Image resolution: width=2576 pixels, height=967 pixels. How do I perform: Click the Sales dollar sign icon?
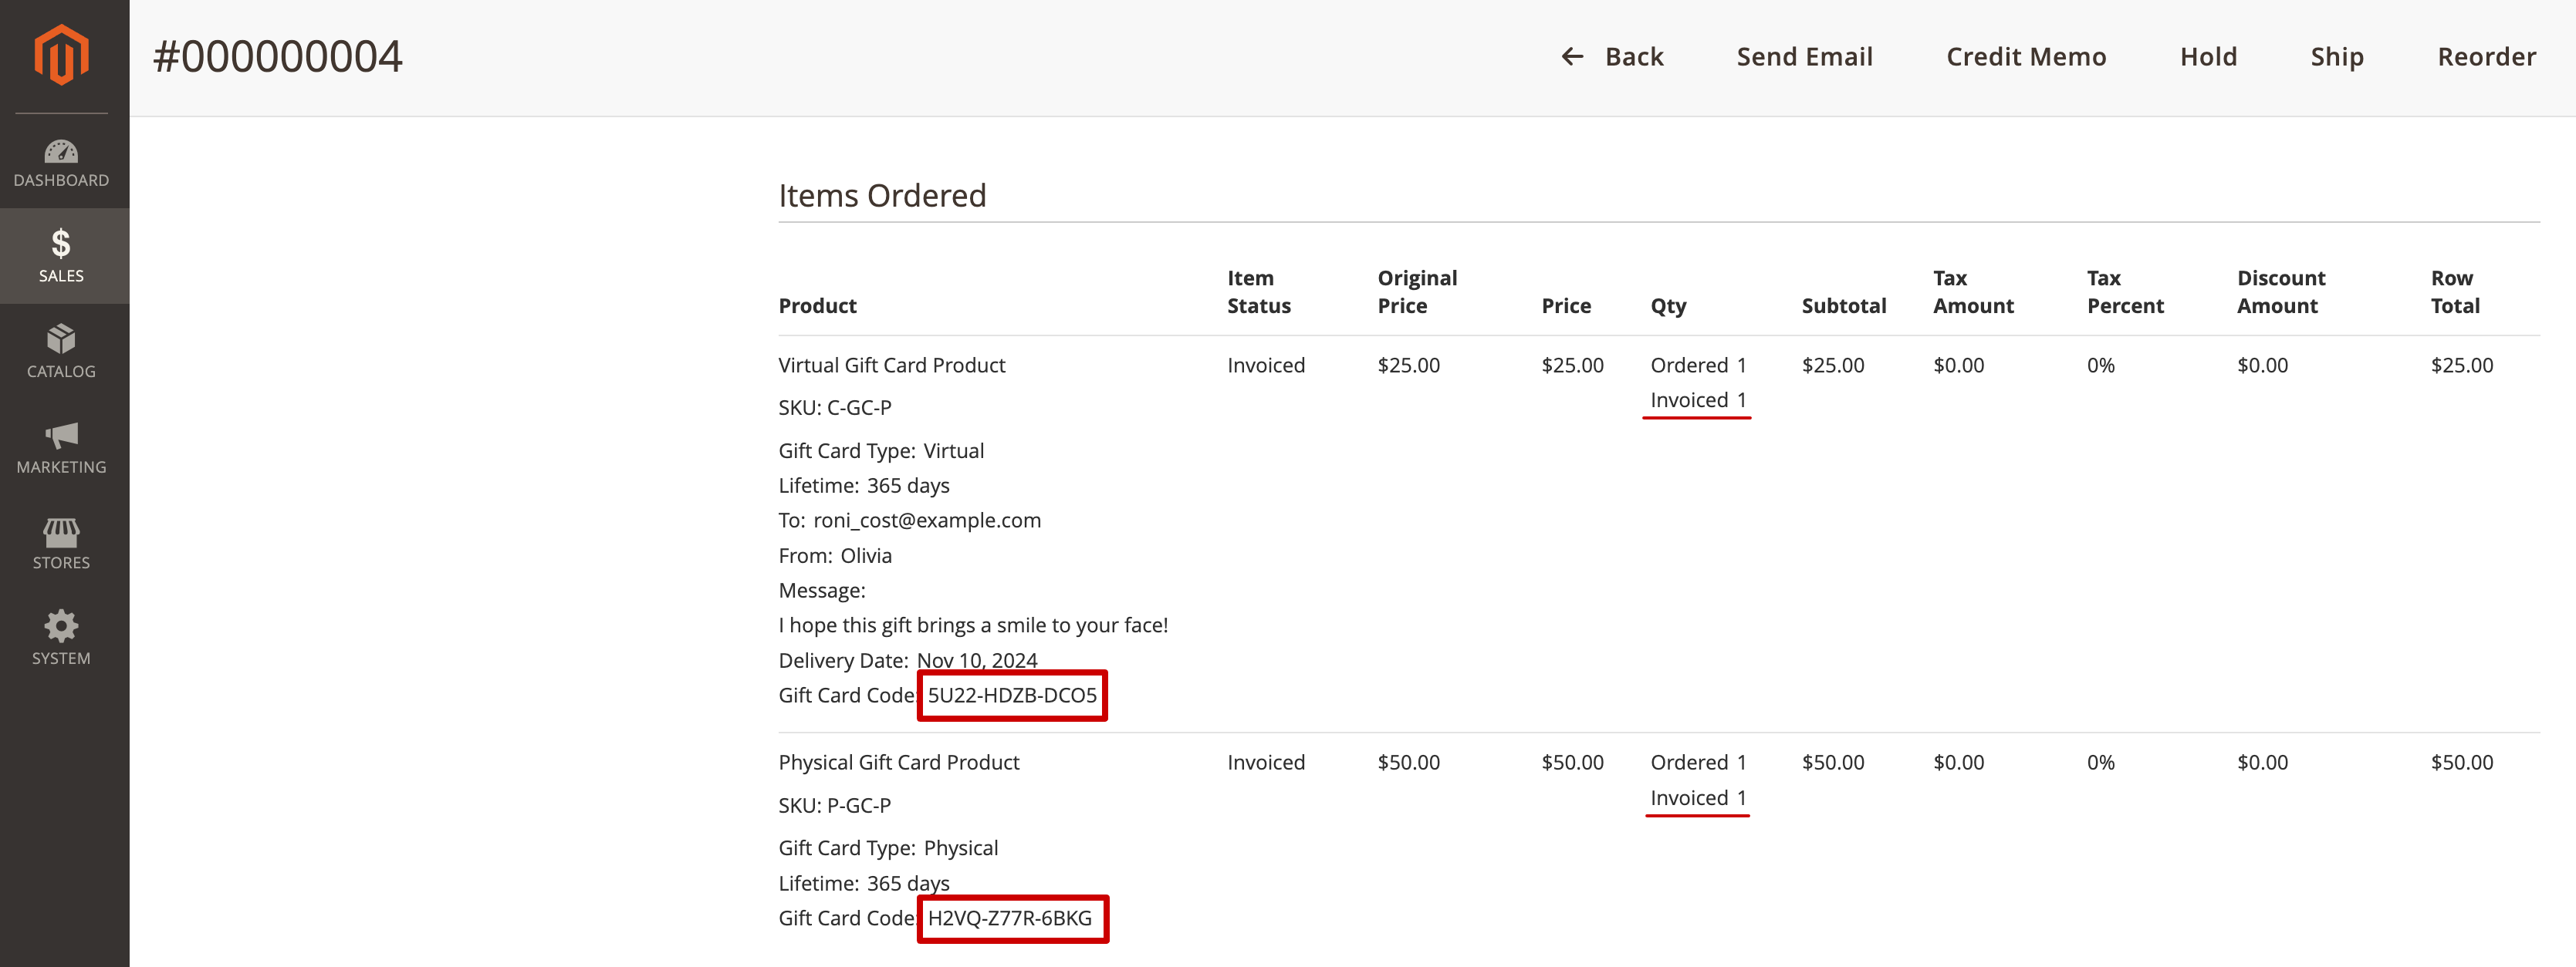tap(61, 244)
